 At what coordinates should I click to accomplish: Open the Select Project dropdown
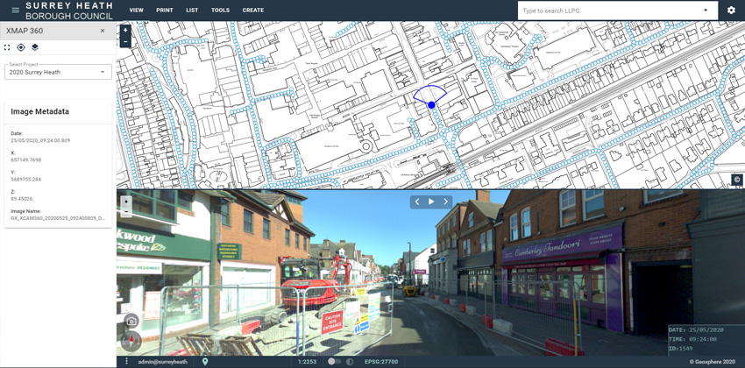58,72
